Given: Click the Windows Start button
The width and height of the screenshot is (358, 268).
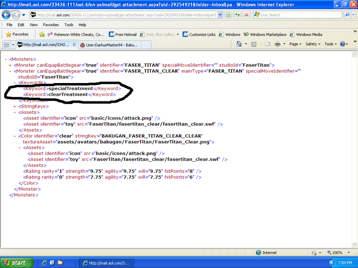Looking at the screenshot, I should (15, 263).
